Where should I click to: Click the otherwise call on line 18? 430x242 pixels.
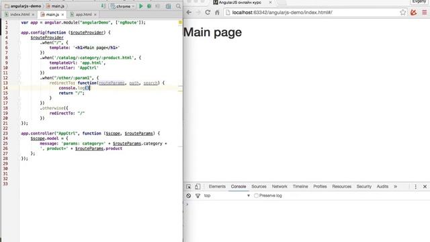[53, 108]
